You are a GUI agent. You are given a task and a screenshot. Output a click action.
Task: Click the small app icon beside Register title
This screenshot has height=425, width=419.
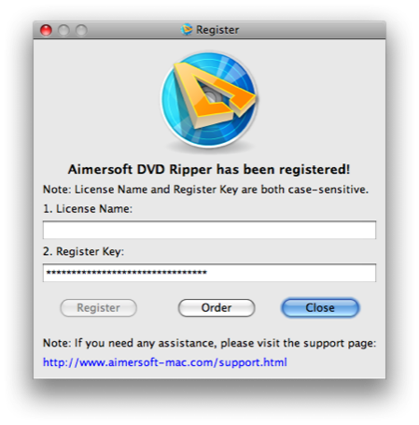tap(187, 30)
